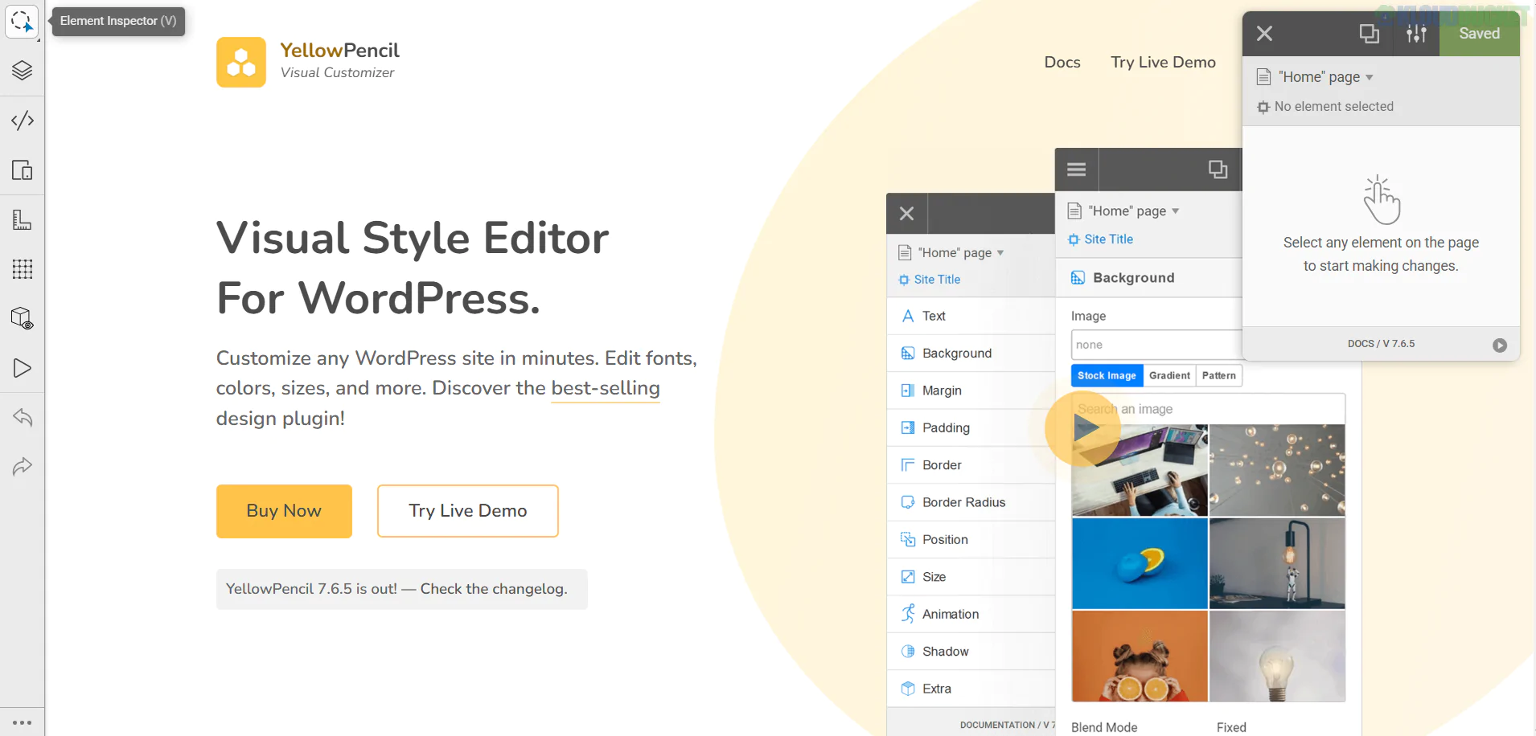This screenshot has width=1536, height=736.
Task: Choose the desk lamp stock image thumbnail
Action: pyautogui.click(x=1277, y=563)
